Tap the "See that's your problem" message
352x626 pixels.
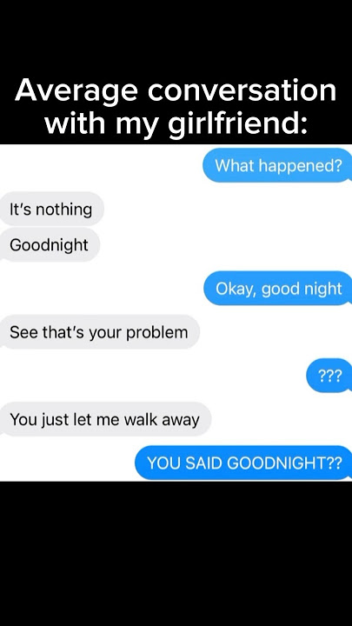pos(99,332)
